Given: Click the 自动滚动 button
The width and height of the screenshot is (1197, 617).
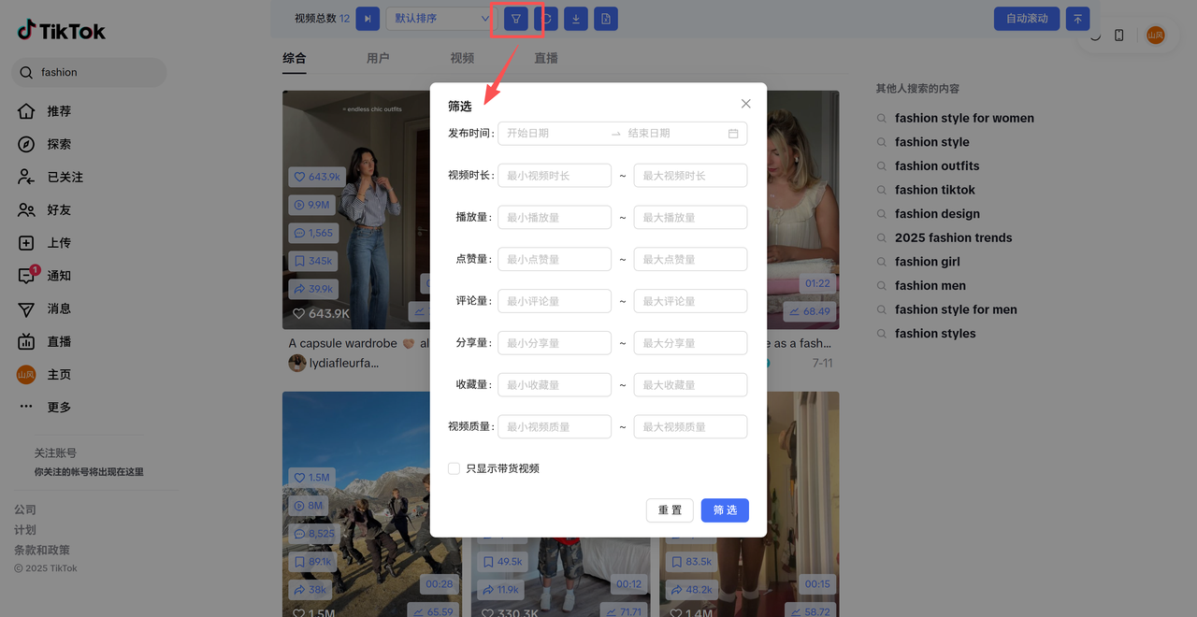Looking at the screenshot, I should [x=1026, y=19].
